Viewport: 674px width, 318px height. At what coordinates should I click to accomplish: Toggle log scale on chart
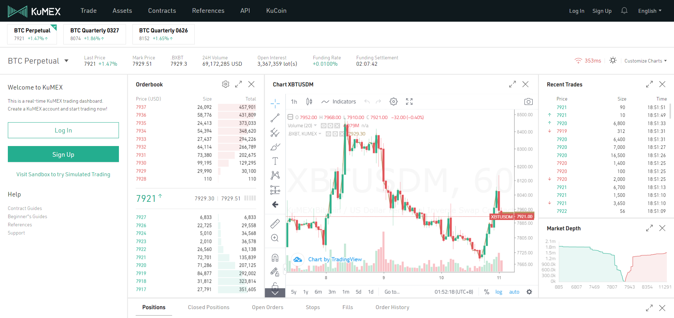(x=498, y=292)
